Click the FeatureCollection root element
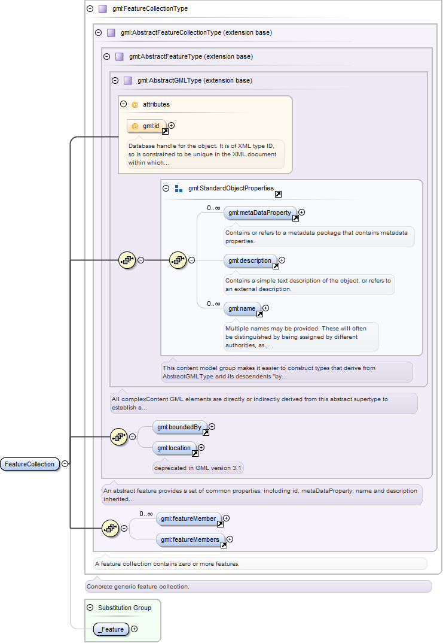This screenshot has width=443, height=643. (30, 464)
